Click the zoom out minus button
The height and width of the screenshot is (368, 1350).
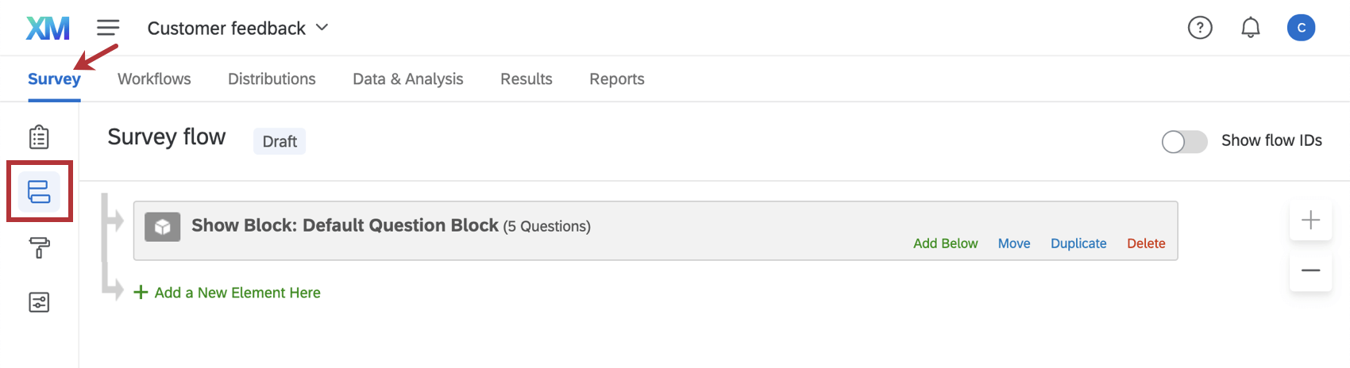(x=1310, y=270)
